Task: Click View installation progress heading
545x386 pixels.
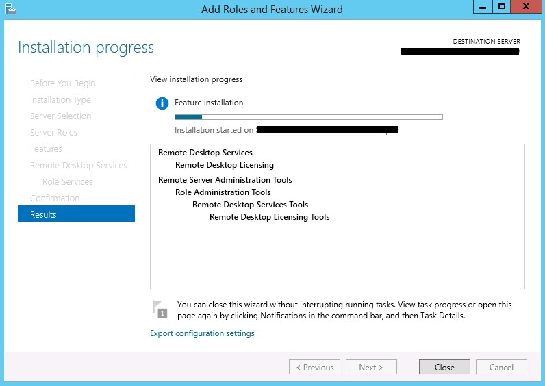Action: click(x=196, y=79)
